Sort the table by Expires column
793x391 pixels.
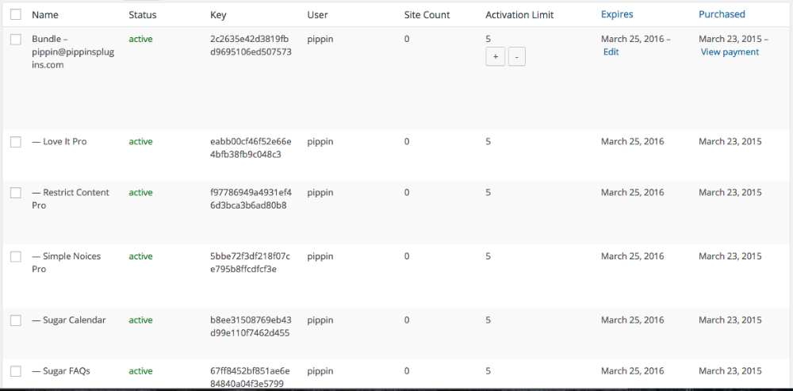pyautogui.click(x=617, y=14)
